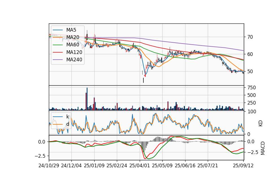Click the green MA60 line swatch in legend
This screenshot has width=271, height=195.
click(x=58, y=45)
